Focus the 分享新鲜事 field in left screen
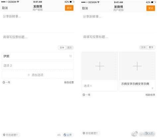 coord(38,22)
